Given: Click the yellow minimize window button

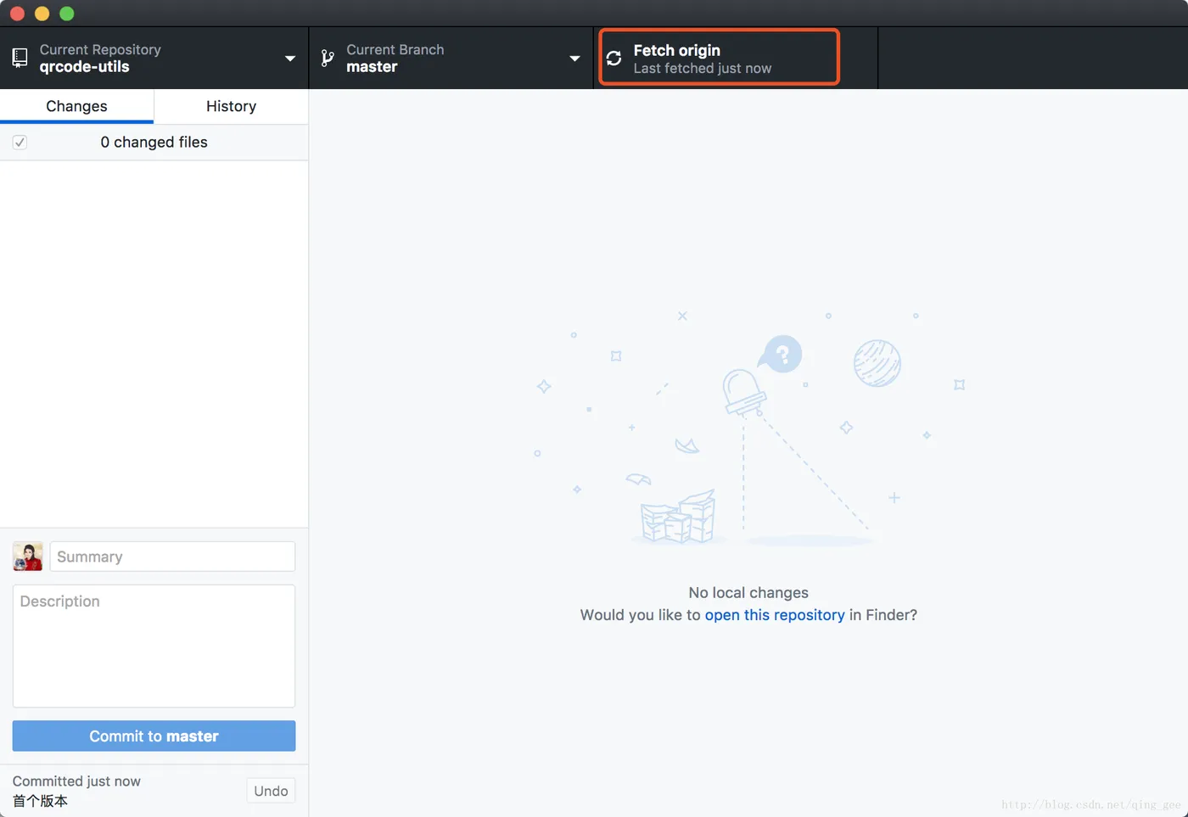Looking at the screenshot, I should [x=42, y=14].
